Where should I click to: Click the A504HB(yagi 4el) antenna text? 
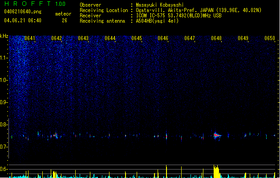[x=157, y=21]
